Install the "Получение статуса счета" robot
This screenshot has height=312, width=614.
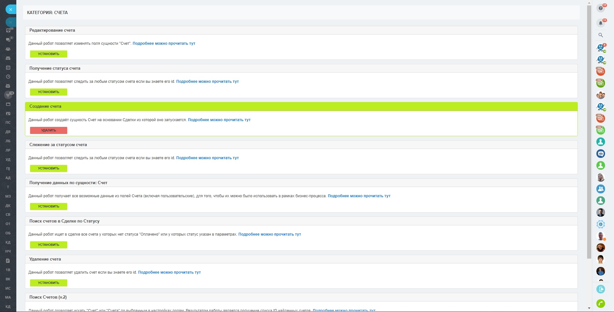(49, 92)
